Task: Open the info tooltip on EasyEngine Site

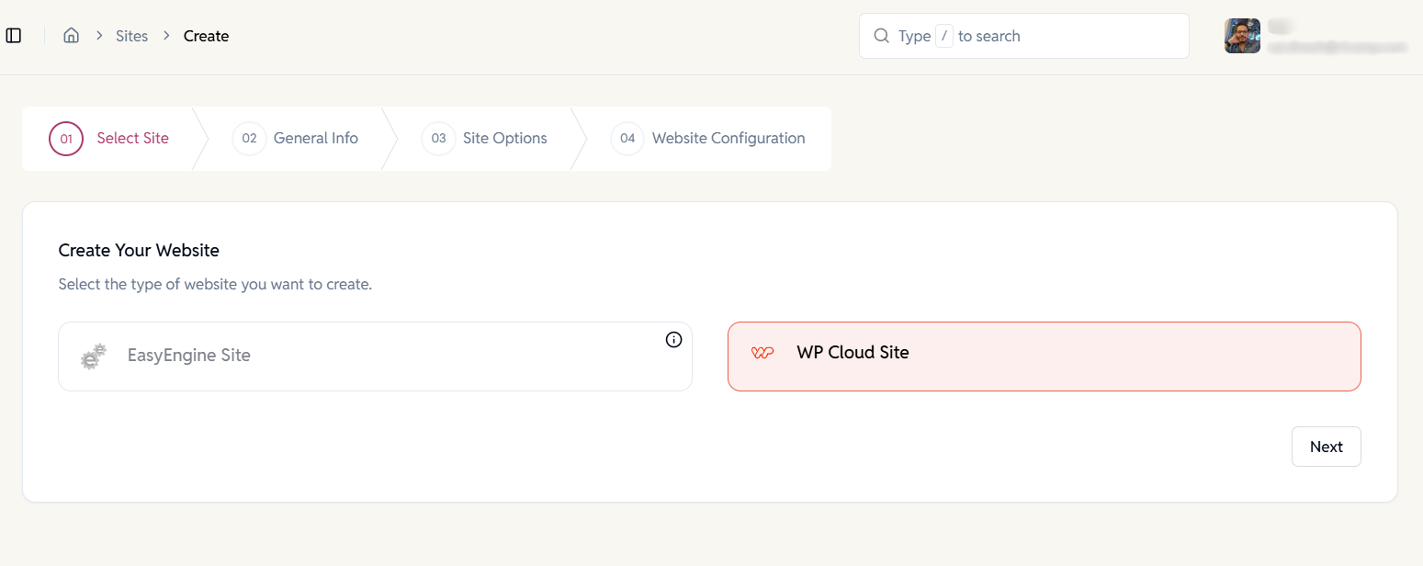Action: click(673, 339)
